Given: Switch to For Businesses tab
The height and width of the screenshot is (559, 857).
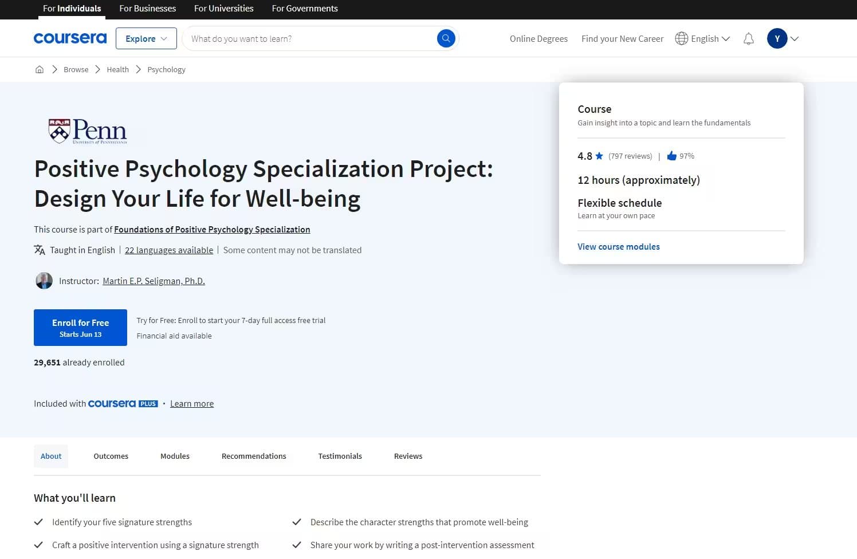Looking at the screenshot, I should [x=148, y=9].
